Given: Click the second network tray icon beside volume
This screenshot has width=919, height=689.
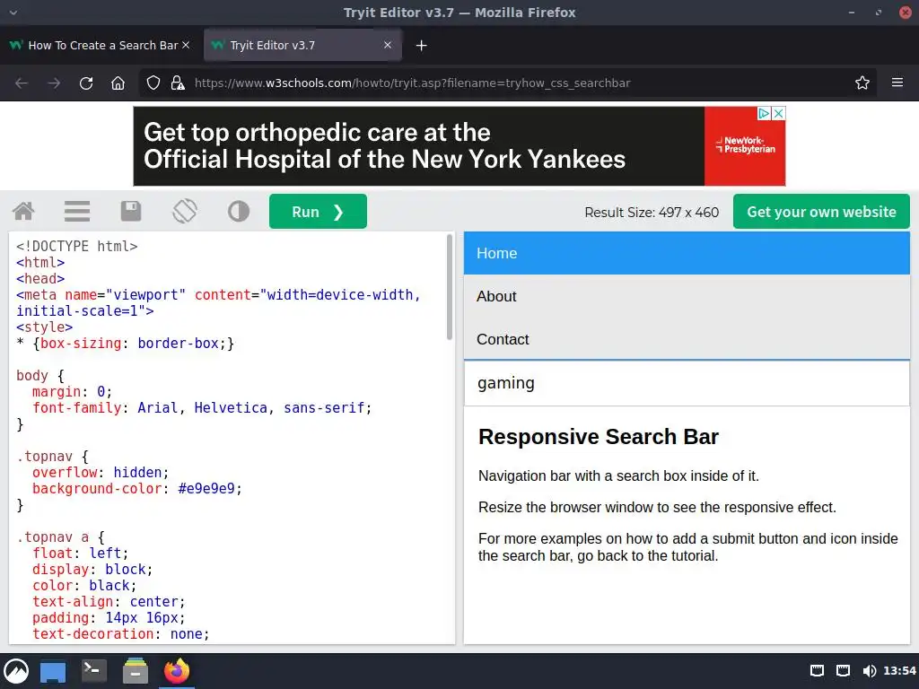Looking at the screenshot, I should 843,671.
